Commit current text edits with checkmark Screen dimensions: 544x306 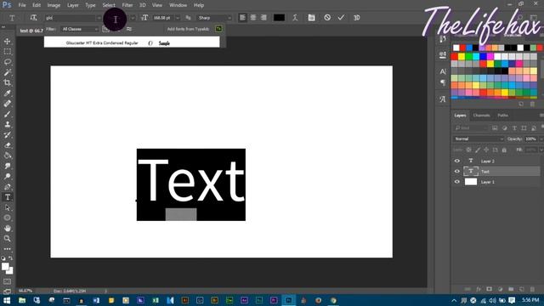point(341,17)
